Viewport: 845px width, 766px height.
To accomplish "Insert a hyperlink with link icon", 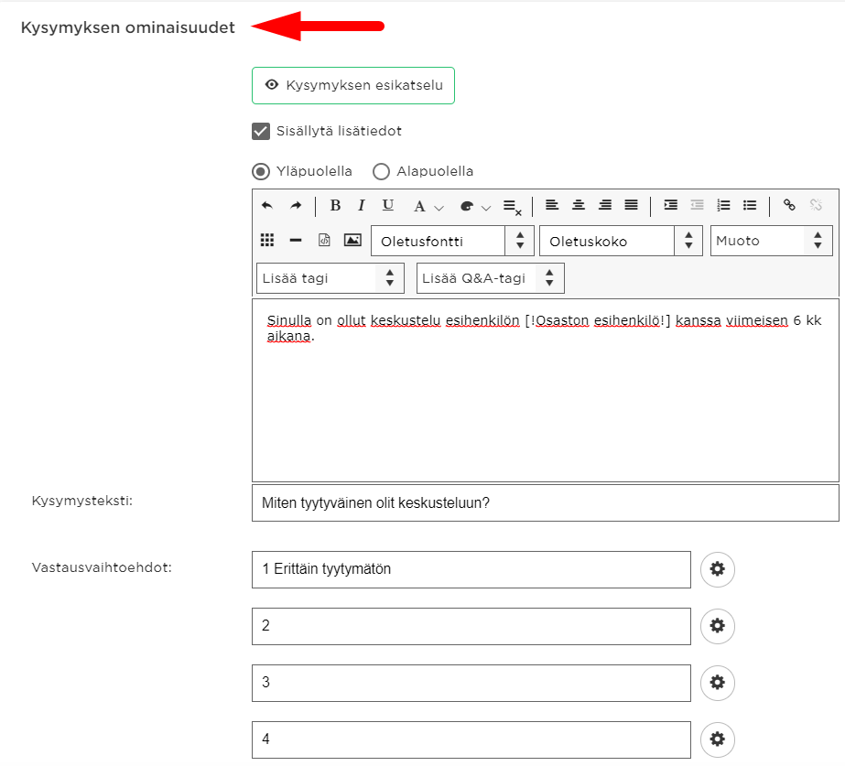I will tap(789, 205).
